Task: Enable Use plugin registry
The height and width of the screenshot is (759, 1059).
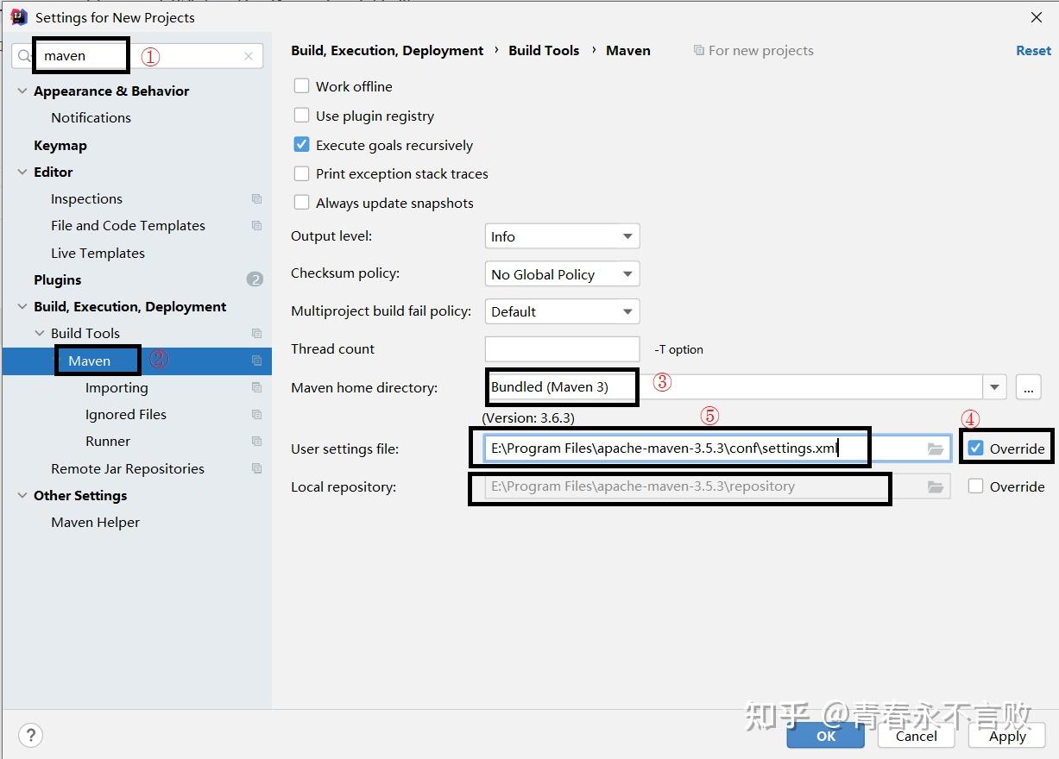Action: pos(301,116)
